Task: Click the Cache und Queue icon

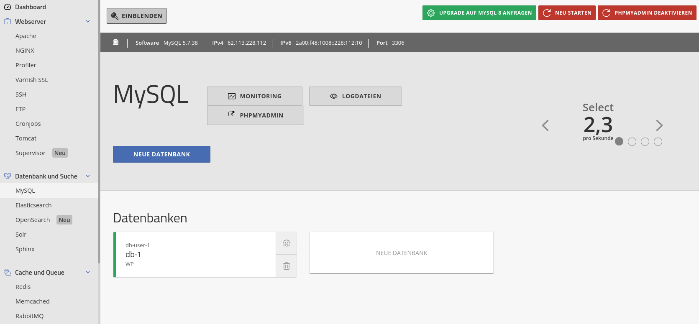Action: coord(8,272)
